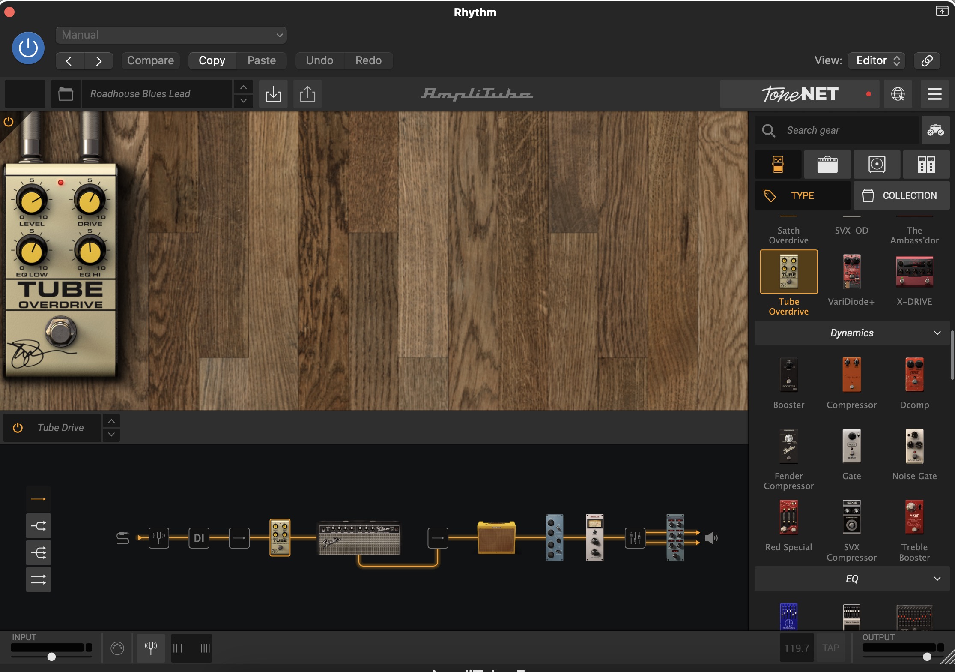Click the Roadhouse Blues Lead preset name
The height and width of the screenshot is (672, 955).
coord(157,94)
